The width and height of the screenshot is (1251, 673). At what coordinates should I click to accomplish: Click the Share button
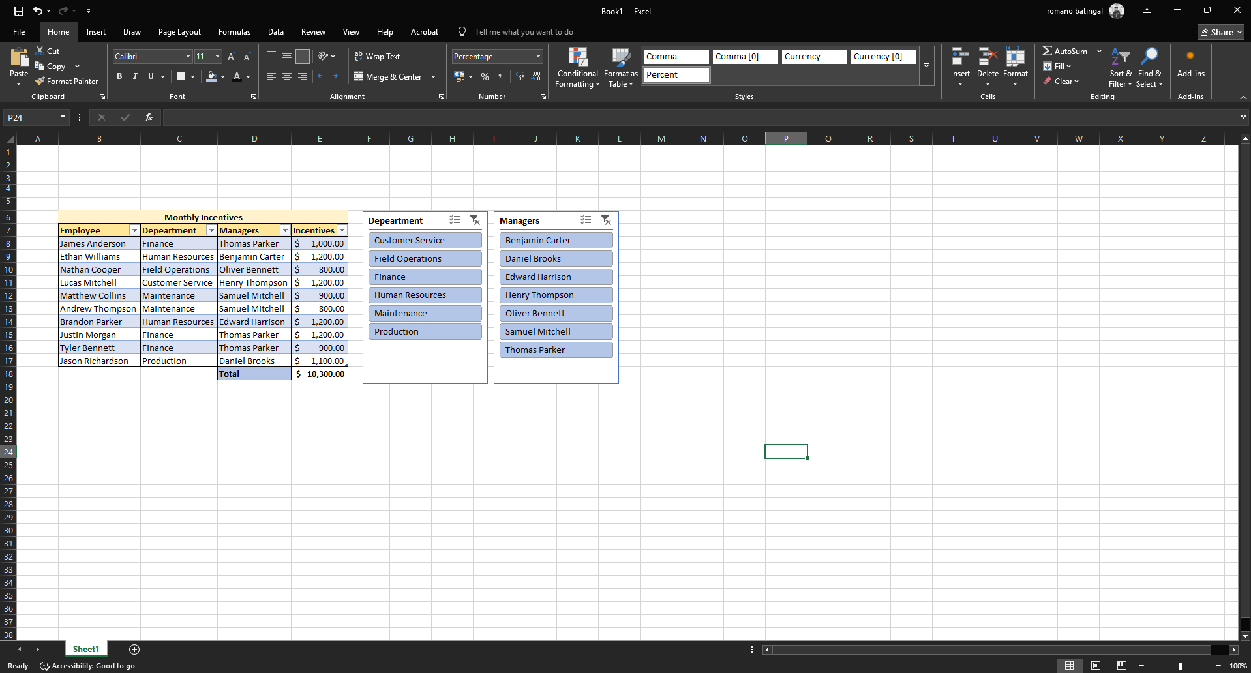1220,32
